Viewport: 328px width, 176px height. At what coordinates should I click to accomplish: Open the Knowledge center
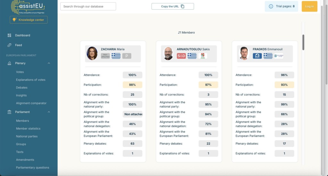click(x=29, y=20)
